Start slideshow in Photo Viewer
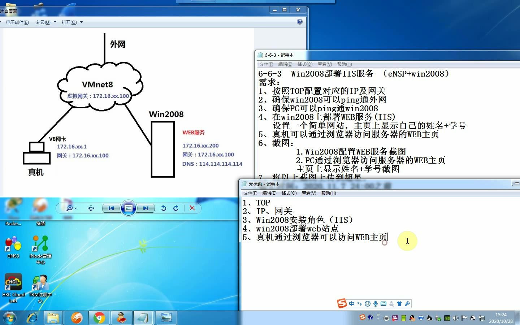 [129, 208]
